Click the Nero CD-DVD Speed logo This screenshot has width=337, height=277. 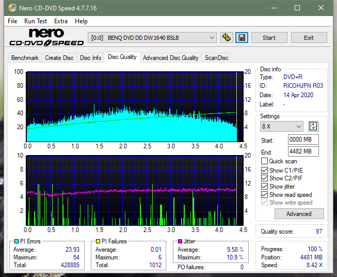pyautogui.click(x=46, y=37)
